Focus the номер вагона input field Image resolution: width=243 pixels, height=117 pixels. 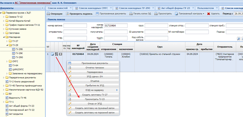[x=75, y=26]
